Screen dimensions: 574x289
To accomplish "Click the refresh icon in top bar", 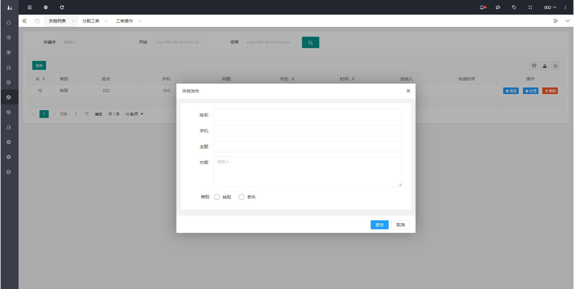I will (x=62, y=7).
